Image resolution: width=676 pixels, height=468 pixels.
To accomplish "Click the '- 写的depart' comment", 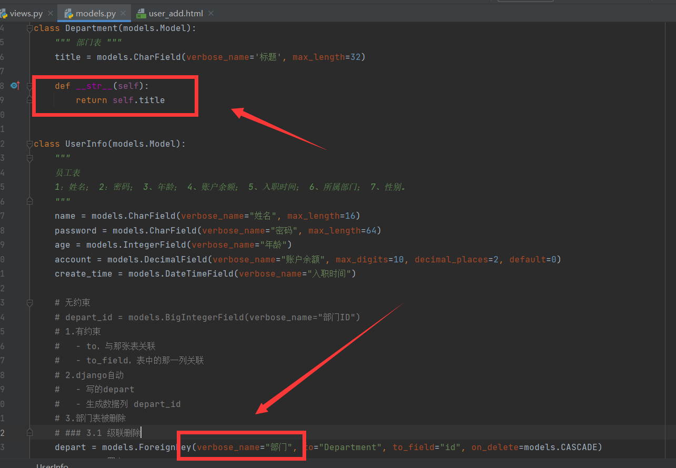I will tap(95, 390).
